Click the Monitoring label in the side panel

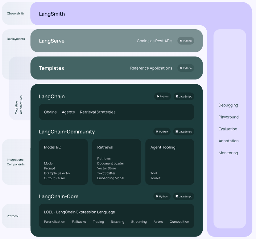(228, 153)
